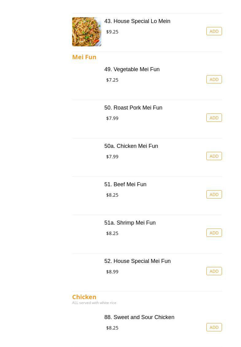The image size is (241, 347).
Task: Click the $8.99 House Special Mei Fun price
Action: pos(112,272)
